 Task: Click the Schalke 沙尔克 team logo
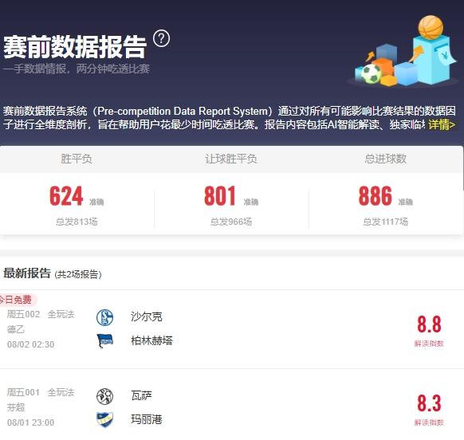104,317
